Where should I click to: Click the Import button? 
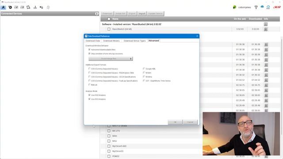pos(142,14)
